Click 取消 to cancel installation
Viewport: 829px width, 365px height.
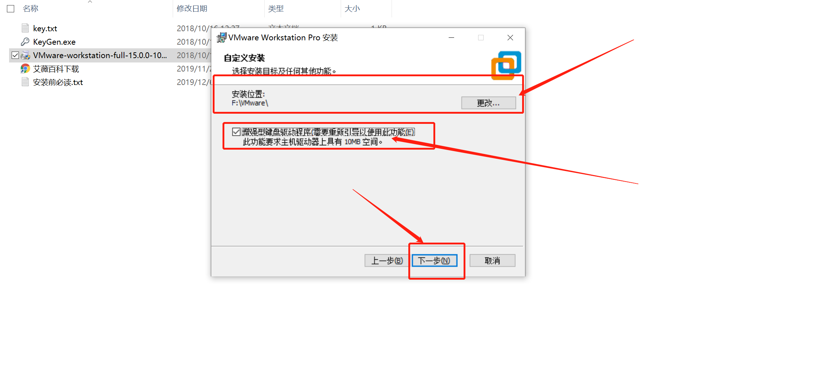492,260
